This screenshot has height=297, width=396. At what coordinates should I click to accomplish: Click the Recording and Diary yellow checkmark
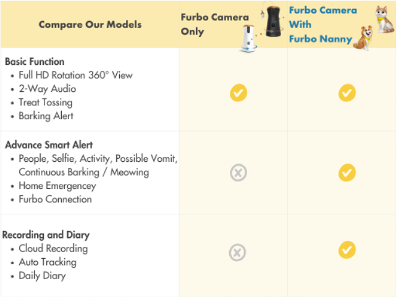347,249
